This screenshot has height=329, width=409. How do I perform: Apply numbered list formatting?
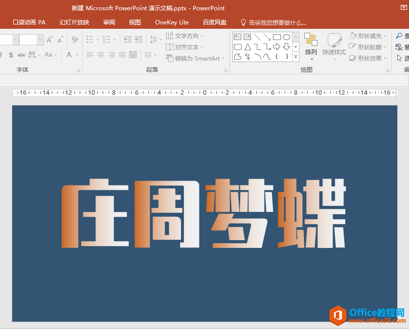click(107, 40)
